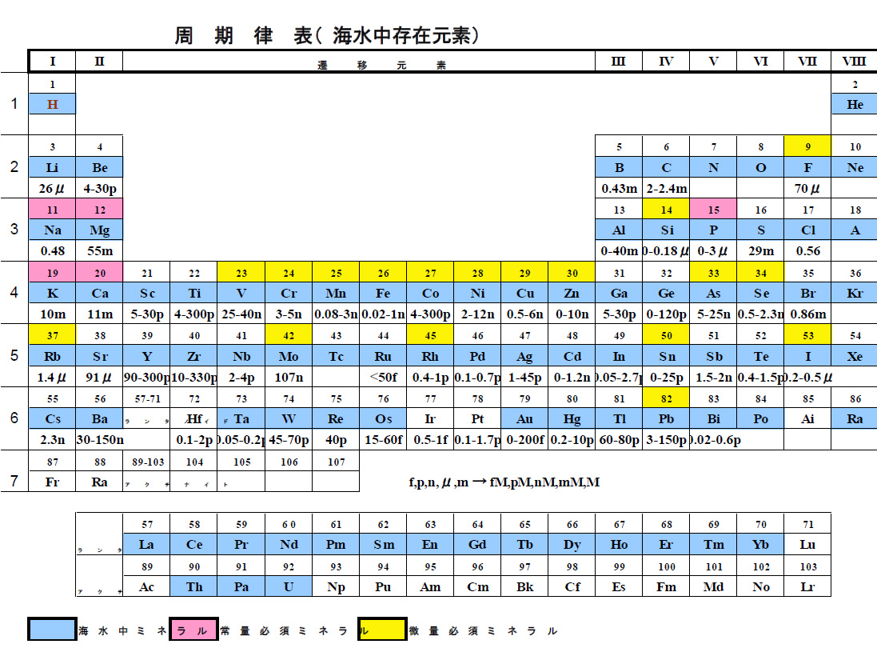Click the potassium concentration 10m
The image size is (877, 656).
[x=52, y=314]
